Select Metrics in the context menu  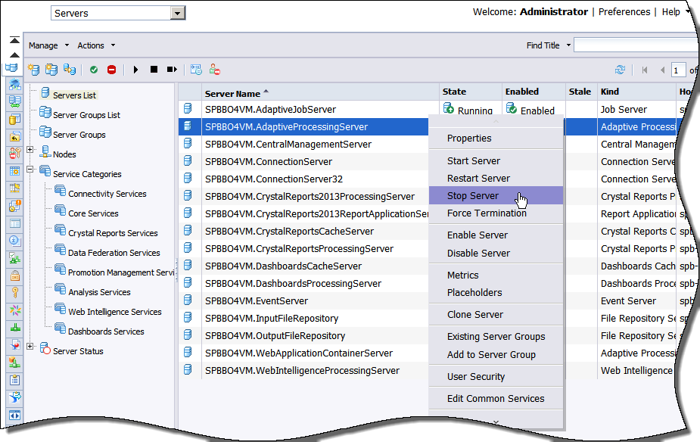click(x=462, y=275)
